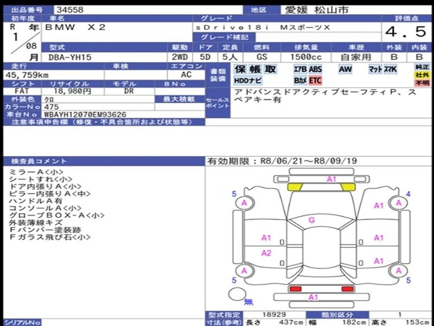Click the height value 153cm

point(417,322)
